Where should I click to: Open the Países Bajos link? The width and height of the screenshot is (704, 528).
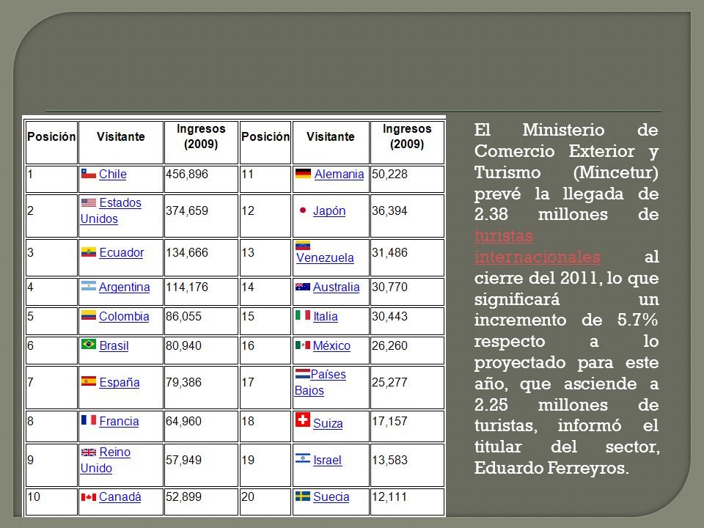pos(320,382)
